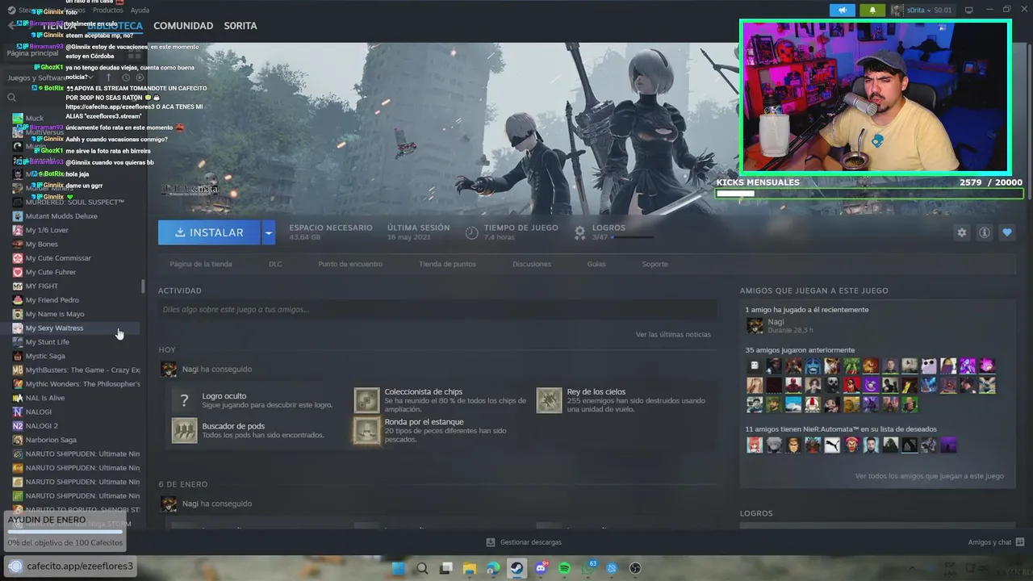Screen dimensions: 1033x581
Task: Open Nagi's avatar under 6 DE ENERO
Action: pos(169,504)
